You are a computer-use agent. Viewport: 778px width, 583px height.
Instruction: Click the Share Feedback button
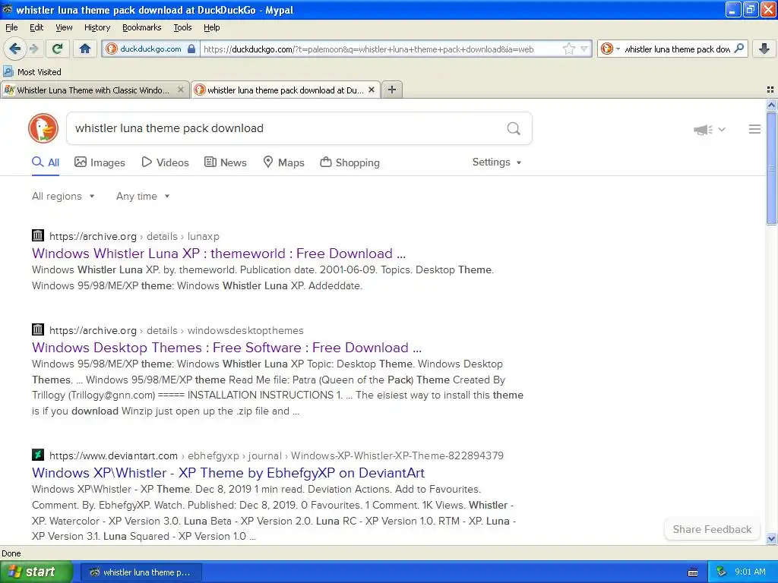(712, 529)
